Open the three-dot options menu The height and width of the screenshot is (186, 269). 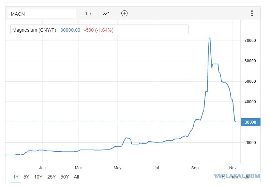(252, 13)
